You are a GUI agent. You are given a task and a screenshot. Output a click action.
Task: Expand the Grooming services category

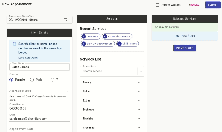click(x=112, y=128)
